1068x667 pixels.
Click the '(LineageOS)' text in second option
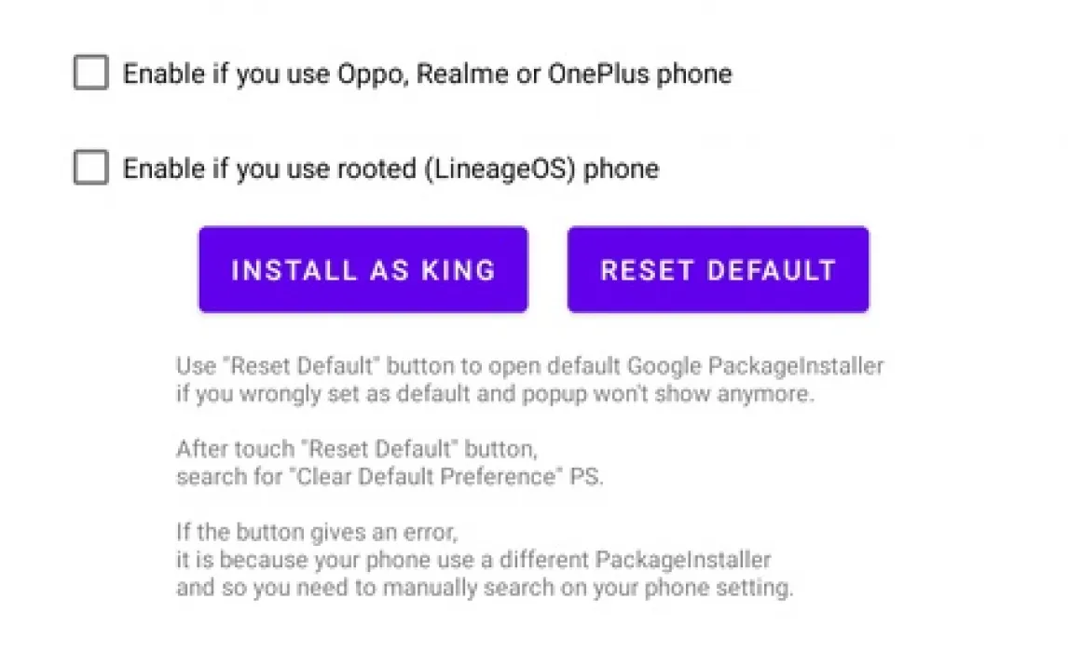[500, 169]
